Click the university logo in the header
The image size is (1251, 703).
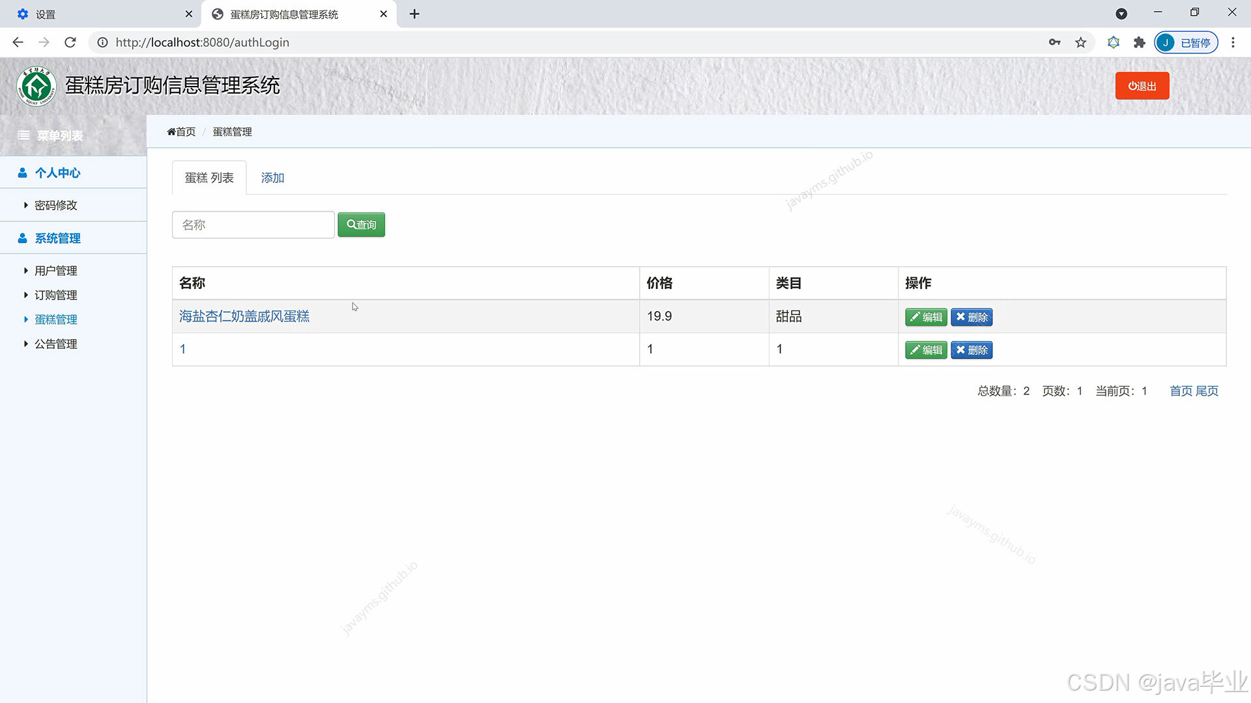(36, 86)
